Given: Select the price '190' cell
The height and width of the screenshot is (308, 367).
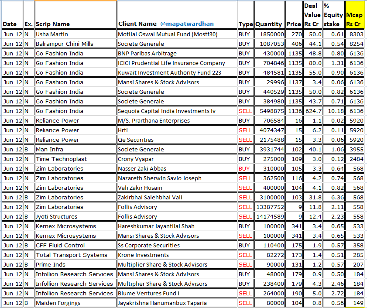Looking at the screenshot, I should (294, 293).
